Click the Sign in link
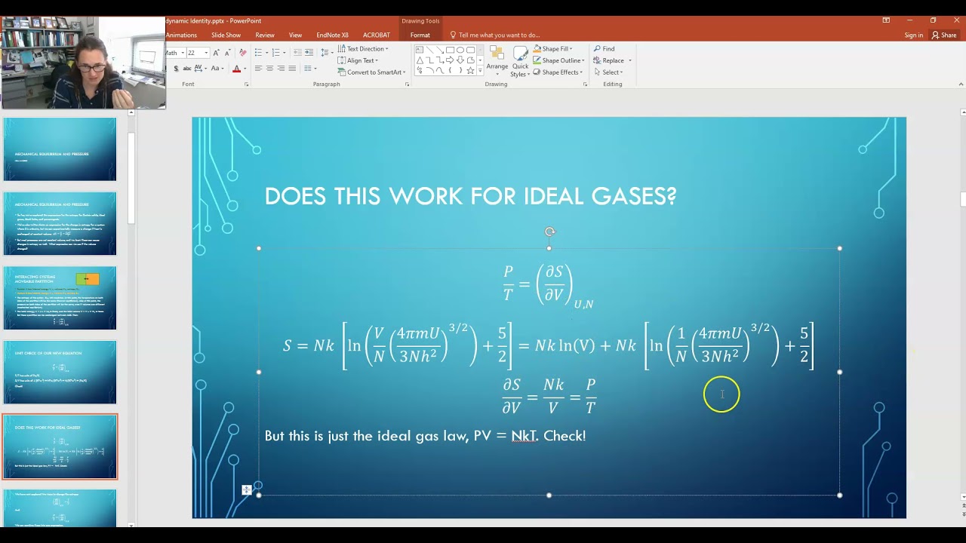966x543 pixels. pyautogui.click(x=913, y=35)
